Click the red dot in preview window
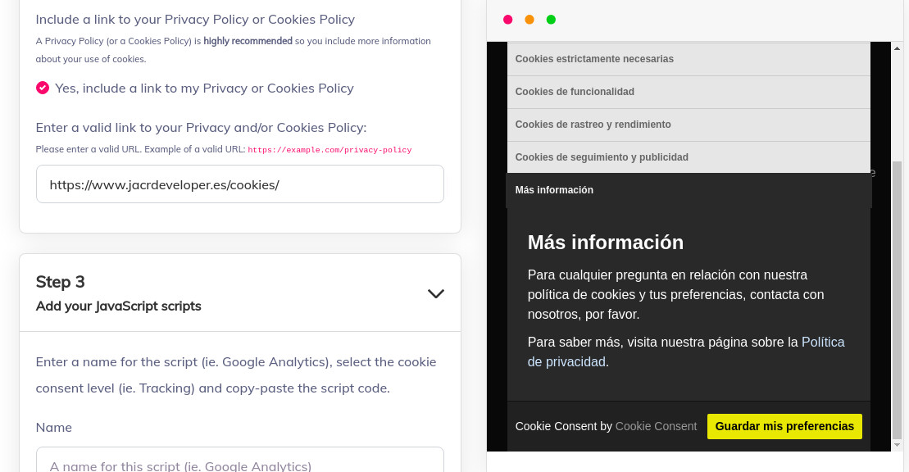The width and height of the screenshot is (909, 472). point(508,20)
